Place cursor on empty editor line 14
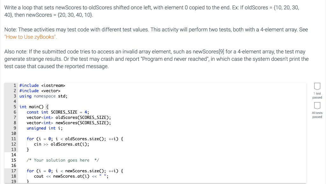 (162, 155)
